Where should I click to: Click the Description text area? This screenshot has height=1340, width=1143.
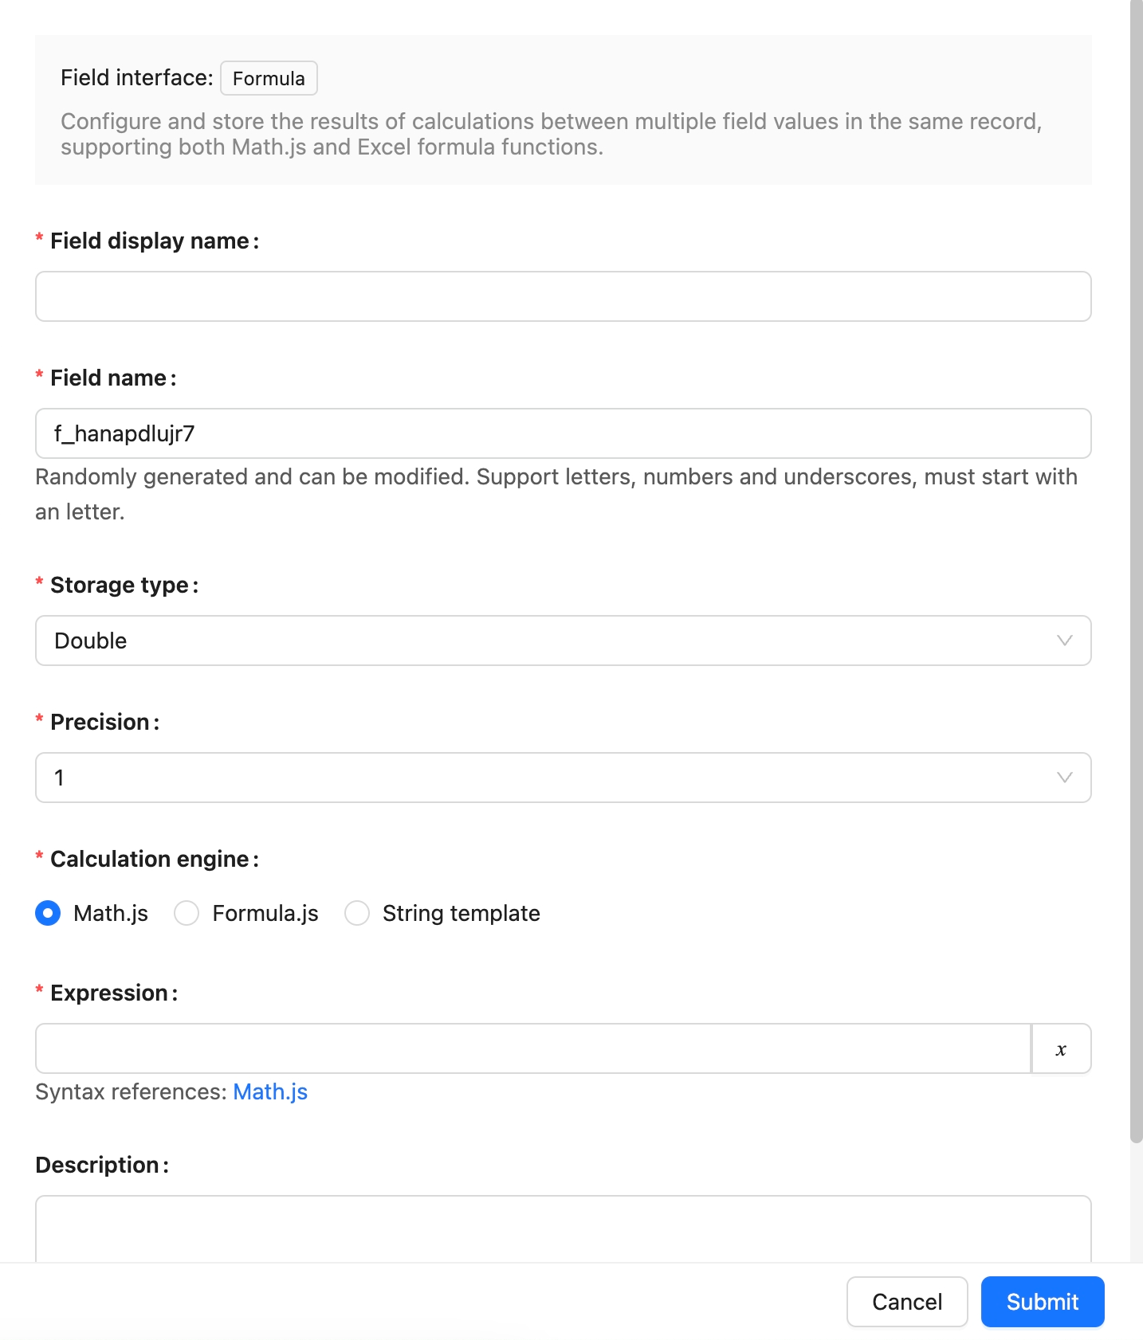563,1227
